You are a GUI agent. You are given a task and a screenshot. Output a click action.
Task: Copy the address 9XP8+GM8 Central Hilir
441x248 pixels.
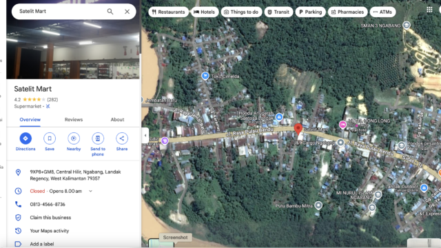pyautogui.click(x=75, y=175)
